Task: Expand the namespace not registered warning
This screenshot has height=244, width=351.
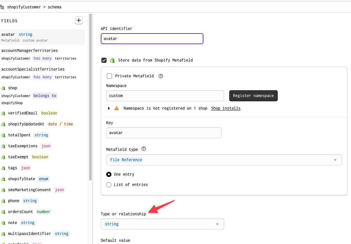Action: pyautogui.click(x=109, y=108)
